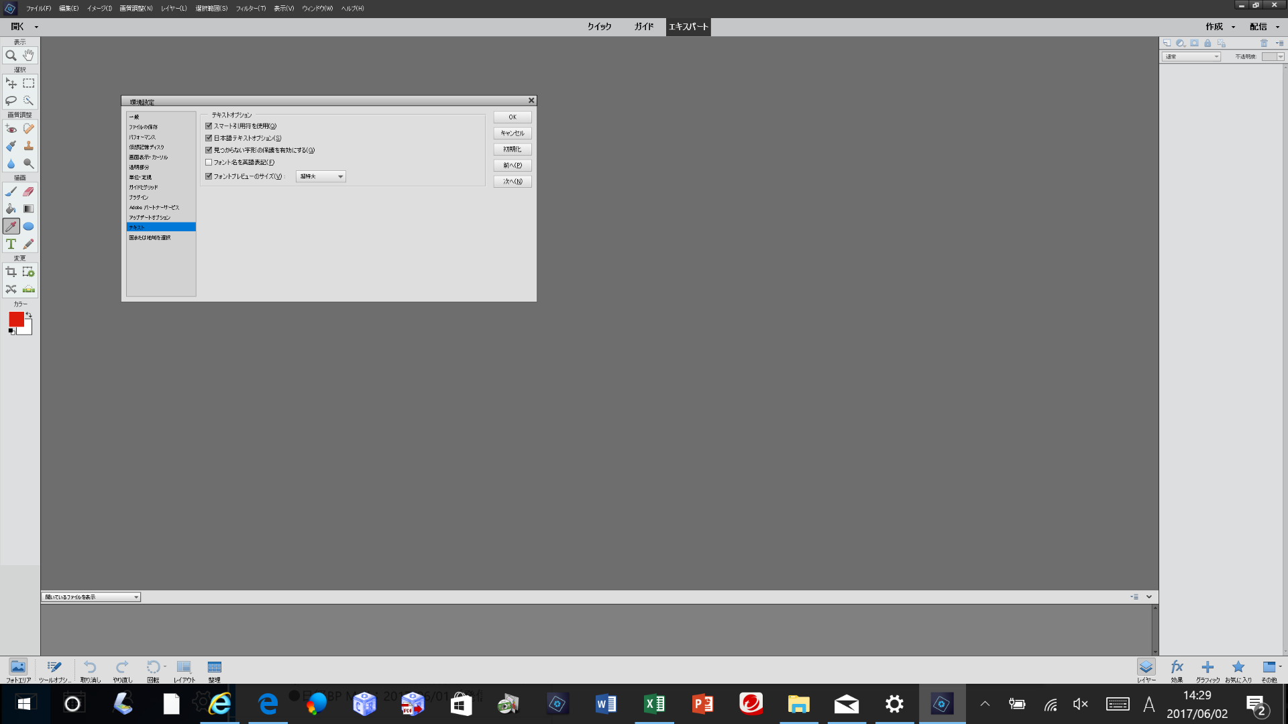Open the フィルター(T) menu
Image resolution: width=1288 pixels, height=724 pixels.
click(x=251, y=9)
